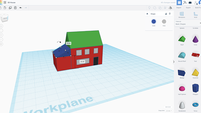Collapse the Shape inspector panel
The height and width of the screenshot is (113, 201).
(x=147, y=14)
